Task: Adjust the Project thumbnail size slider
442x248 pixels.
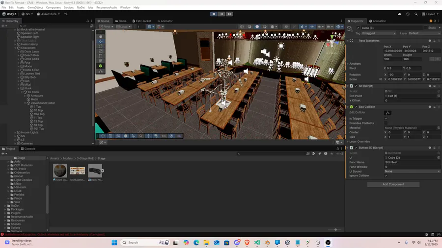Action: [x=335, y=230]
